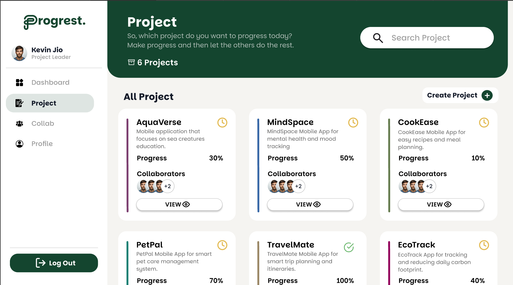Click TravelMate completed checkmark icon
Viewport: 513px width, 285px height.
pyautogui.click(x=349, y=247)
